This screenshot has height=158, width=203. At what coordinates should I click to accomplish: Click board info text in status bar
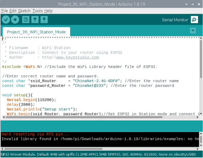98,154
